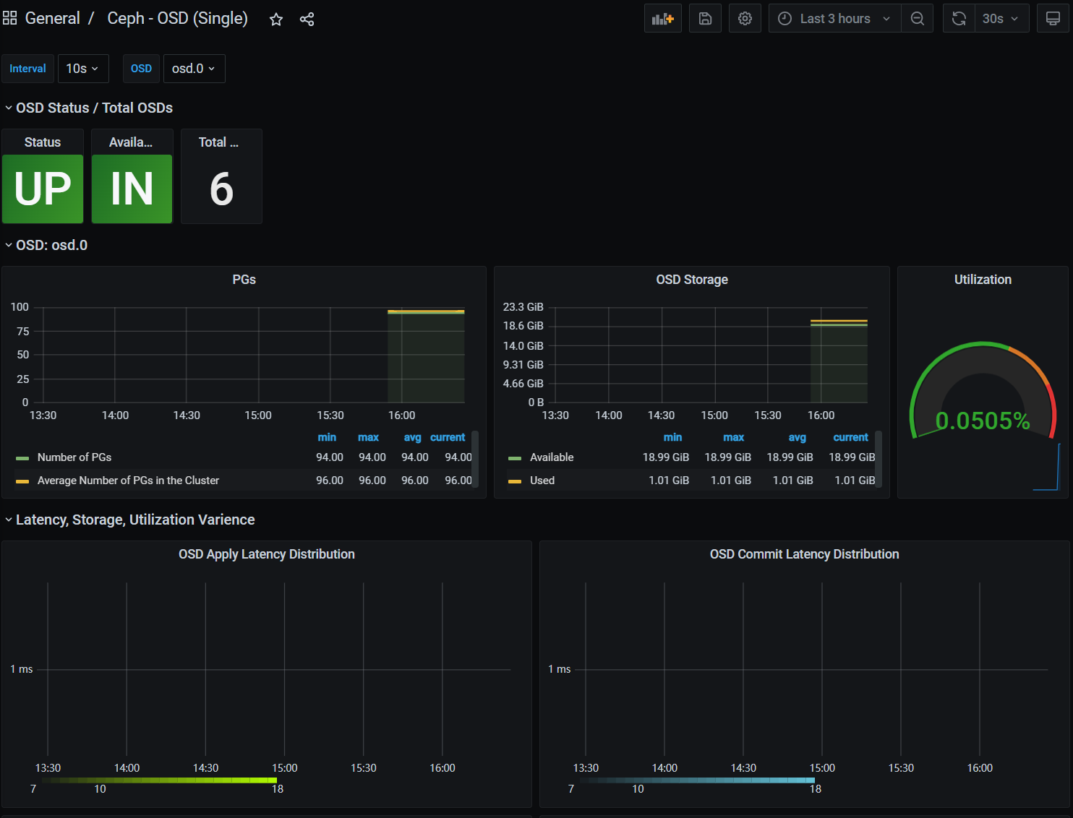Sort OSD Storage legend by current
This screenshot has height=818, width=1073.
pos(850,437)
